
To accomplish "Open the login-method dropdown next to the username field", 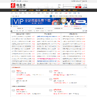I will tap(60, 5).
